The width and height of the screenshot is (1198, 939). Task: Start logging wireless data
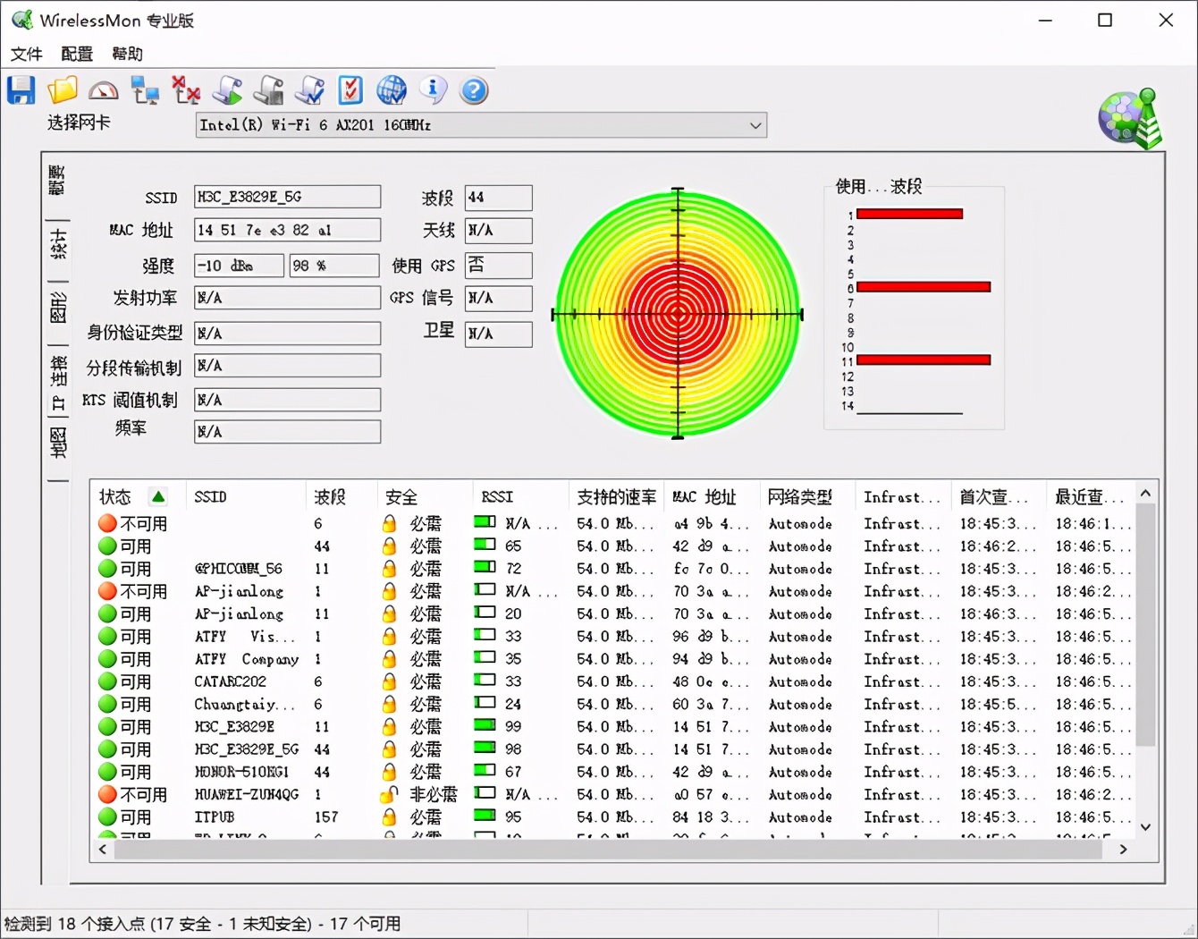pos(227,89)
